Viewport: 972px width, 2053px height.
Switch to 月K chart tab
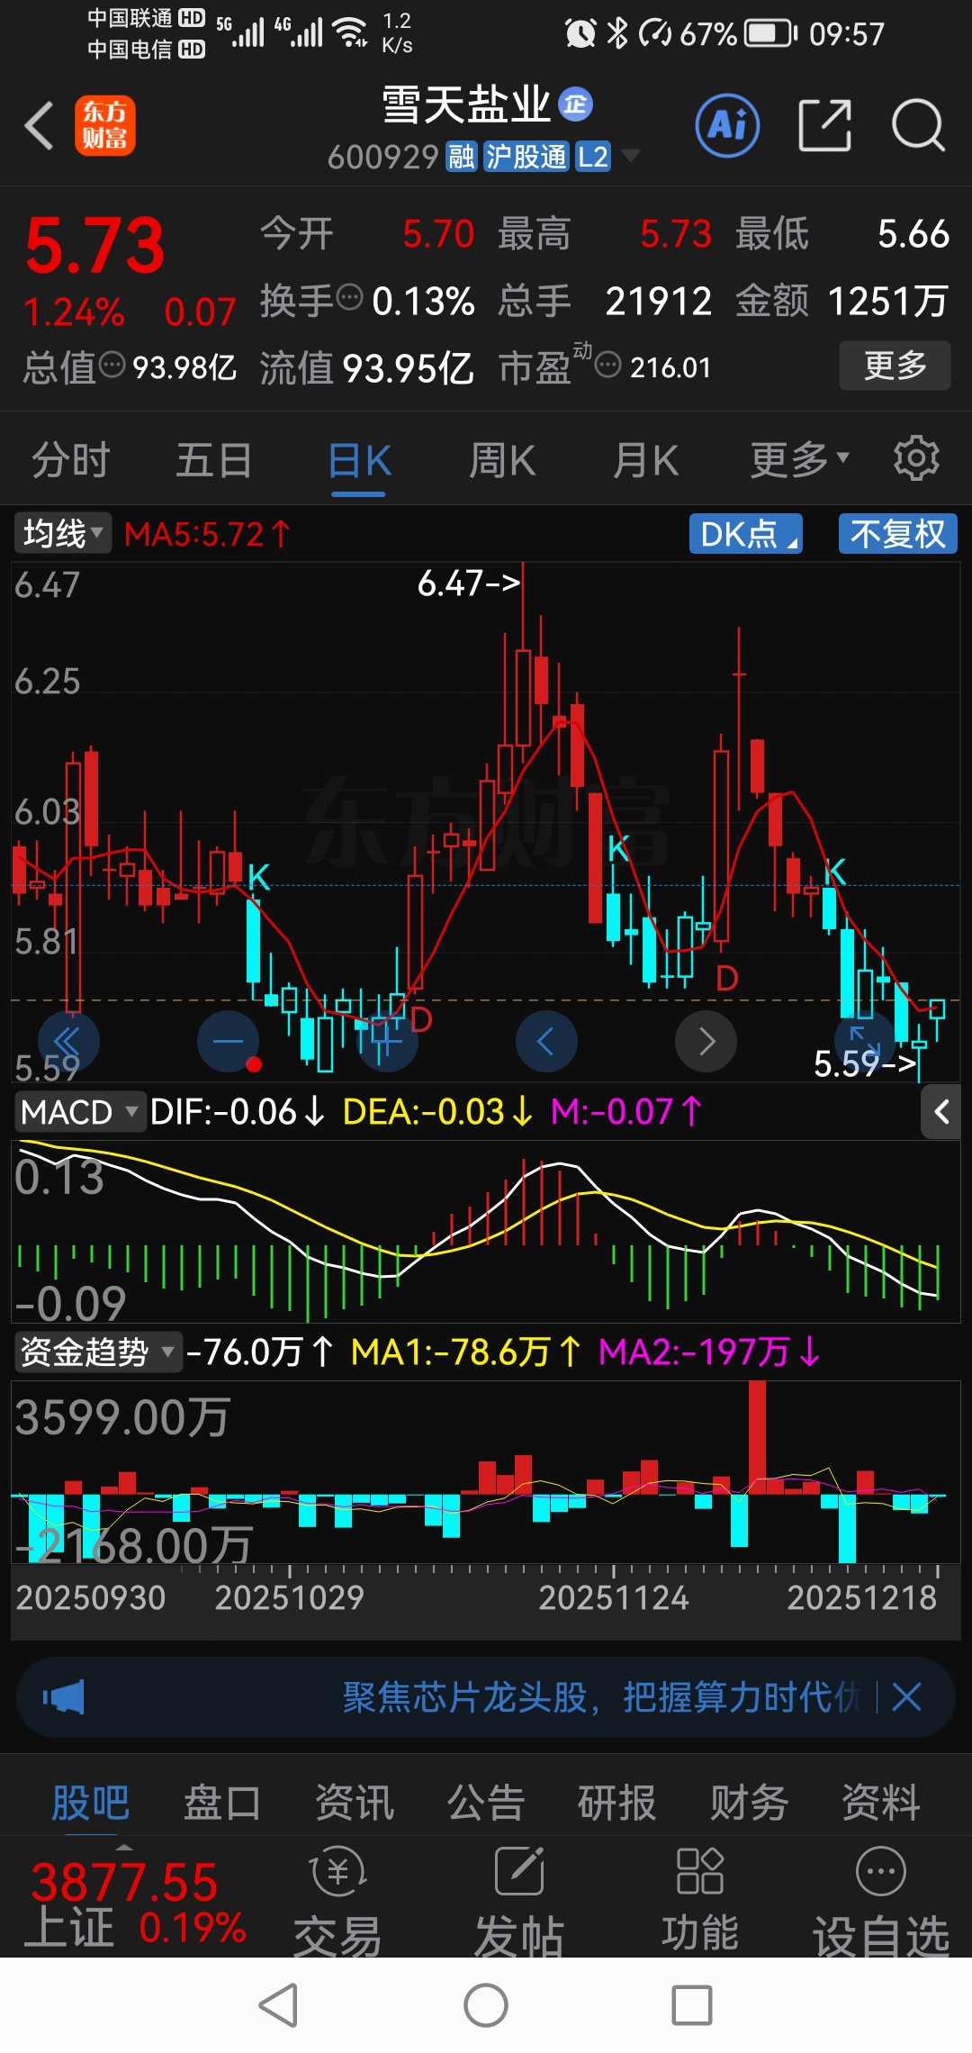pos(645,459)
